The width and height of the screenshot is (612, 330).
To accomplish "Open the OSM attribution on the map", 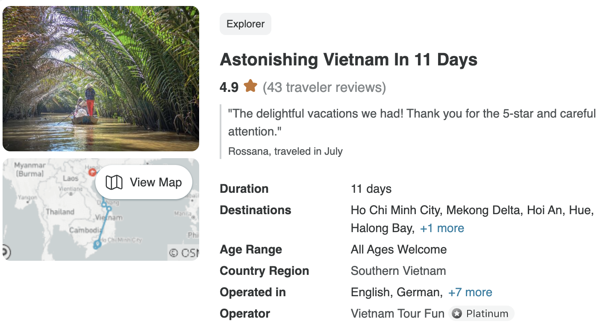I will [184, 253].
